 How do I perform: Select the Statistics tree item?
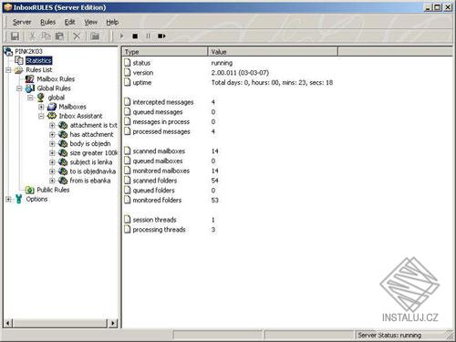(x=38, y=61)
